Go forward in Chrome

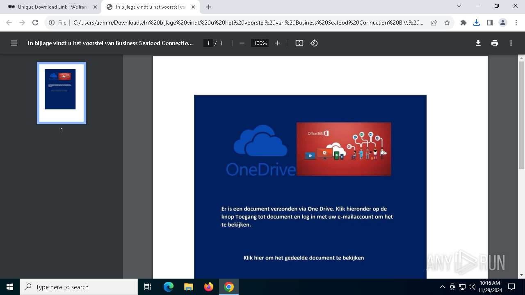[22, 23]
